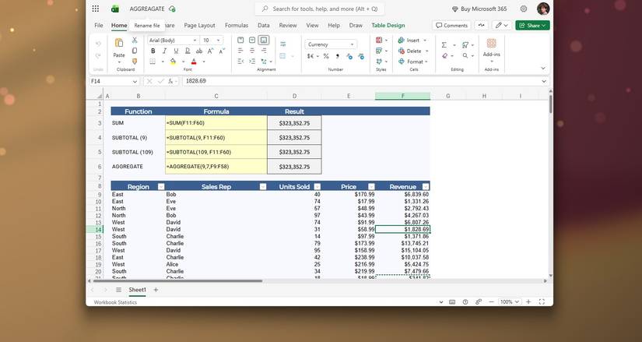Image resolution: width=642 pixels, height=342 pixels.
Task: Click the Insert cells button
Action: [412, 41]
